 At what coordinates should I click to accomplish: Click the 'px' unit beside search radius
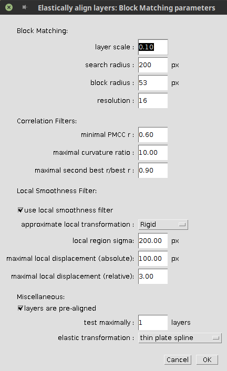[175, 65]
